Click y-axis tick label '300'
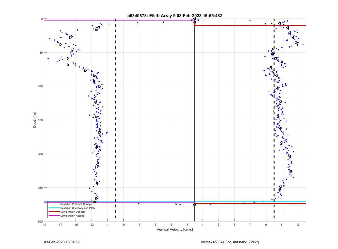 pyautogui.click(x=40, y=221)
